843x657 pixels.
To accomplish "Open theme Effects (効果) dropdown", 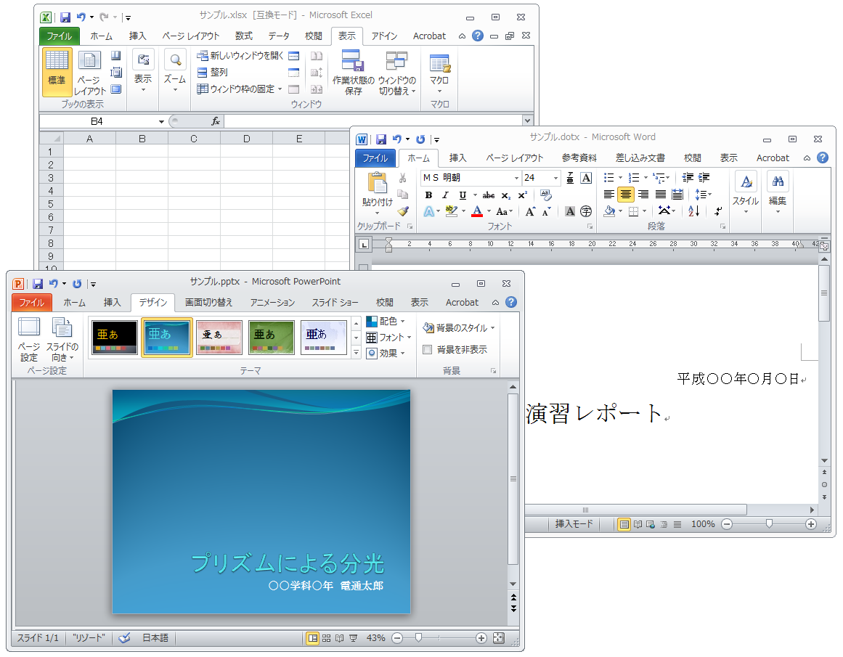I will 386,354.
